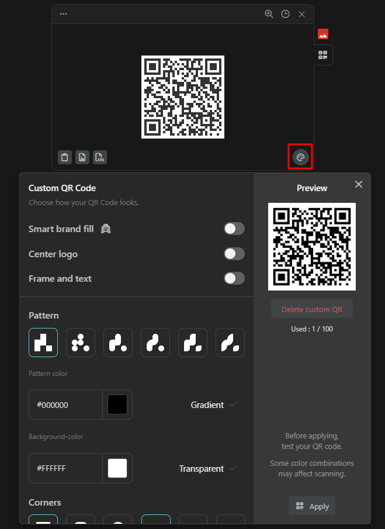Screen dimensions: 385x529
Task: Download QR code as SVG file
Action: [x=100, y=157]
